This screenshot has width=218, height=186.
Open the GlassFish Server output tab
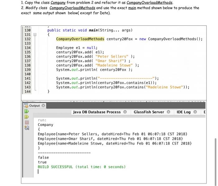(x=149, y=112)
